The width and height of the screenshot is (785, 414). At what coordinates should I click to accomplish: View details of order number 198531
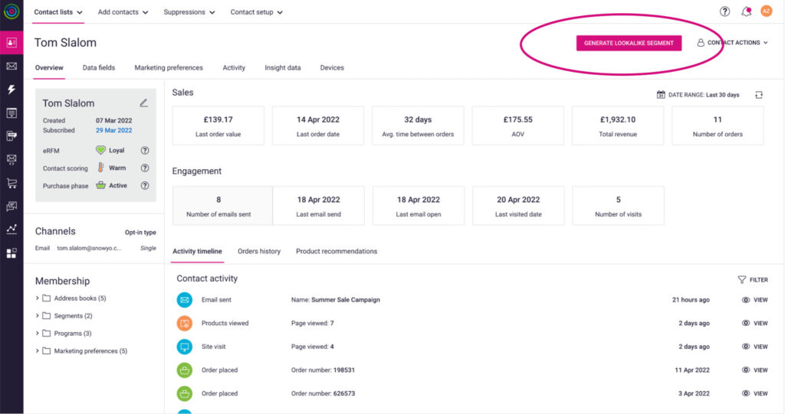(x=755, y=370)
